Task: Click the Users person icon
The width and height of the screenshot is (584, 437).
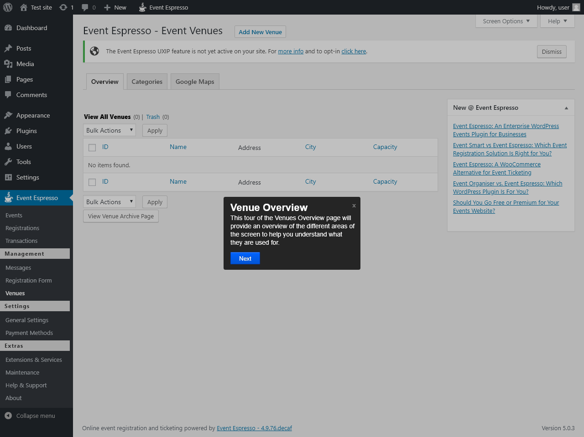Action: coord(8,146)
